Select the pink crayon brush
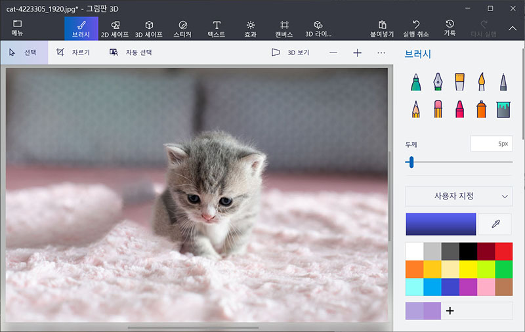 pos(460,109)
